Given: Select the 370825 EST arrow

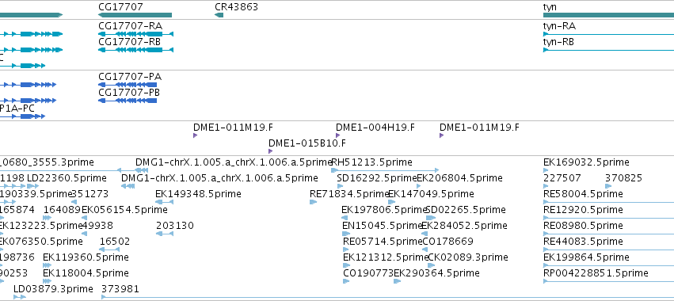Looking at the screenshot, I should [608, 186].
